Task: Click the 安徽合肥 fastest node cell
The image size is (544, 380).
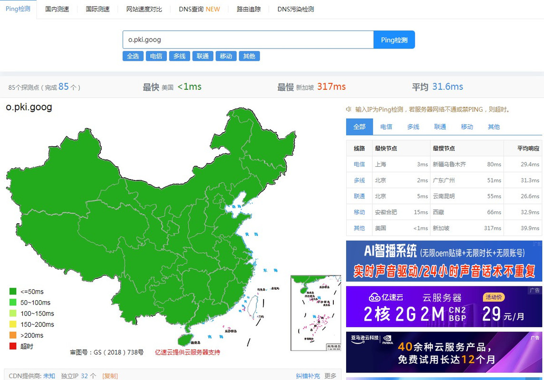Action: pyautogui.click(x=386, y=212)
